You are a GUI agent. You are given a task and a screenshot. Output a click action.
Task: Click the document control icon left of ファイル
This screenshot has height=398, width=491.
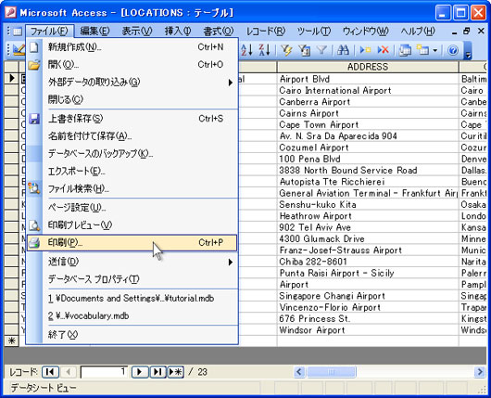tap(18, 32)
